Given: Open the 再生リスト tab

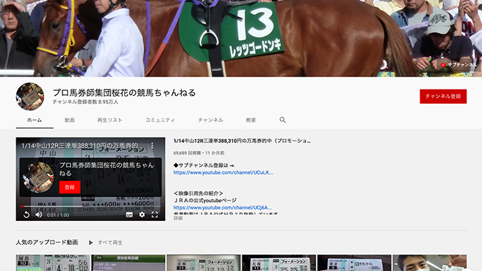Looking at the screenshot, I should click(x=110, y=120).
